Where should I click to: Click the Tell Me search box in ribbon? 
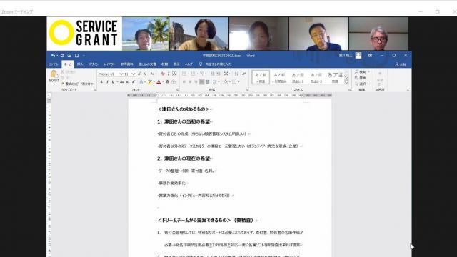point(216,64)
